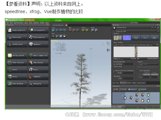Open Tree properties button

click(x=38, y=30)
